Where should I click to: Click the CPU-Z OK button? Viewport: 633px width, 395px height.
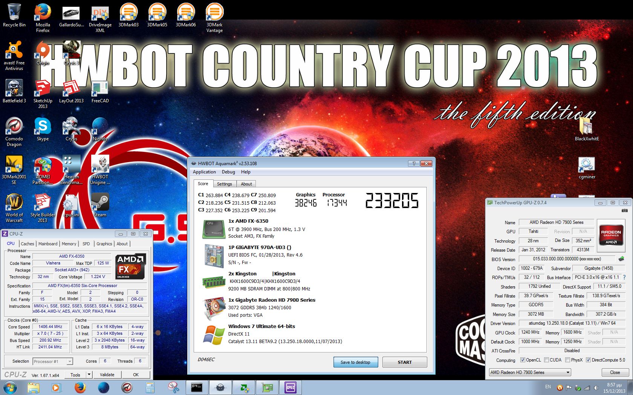point(136,375)
